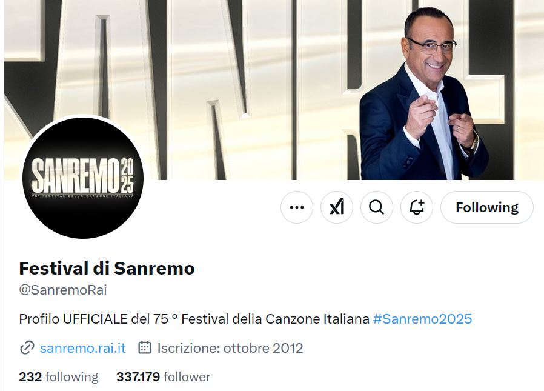View the 337.179 follower list
The height and width of the screenshot is (391, 544).
pos(163,377)
